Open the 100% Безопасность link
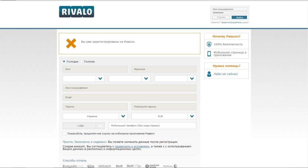 [x=228, y=44]
